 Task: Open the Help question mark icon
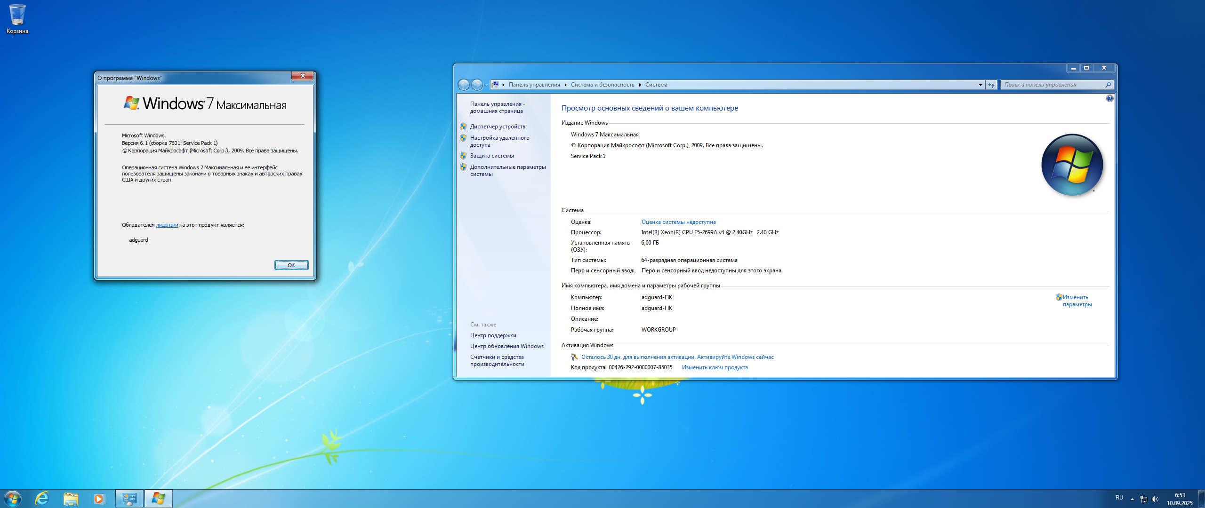click(x=1110, y=98)
